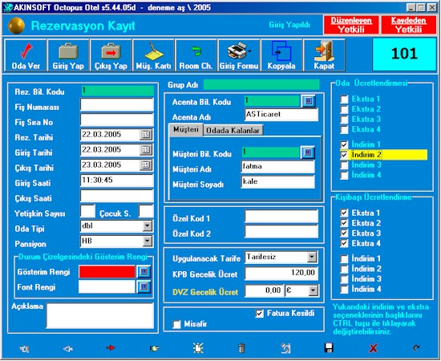
Task: Select the Müşteri tab
Action: coord(186,130)
